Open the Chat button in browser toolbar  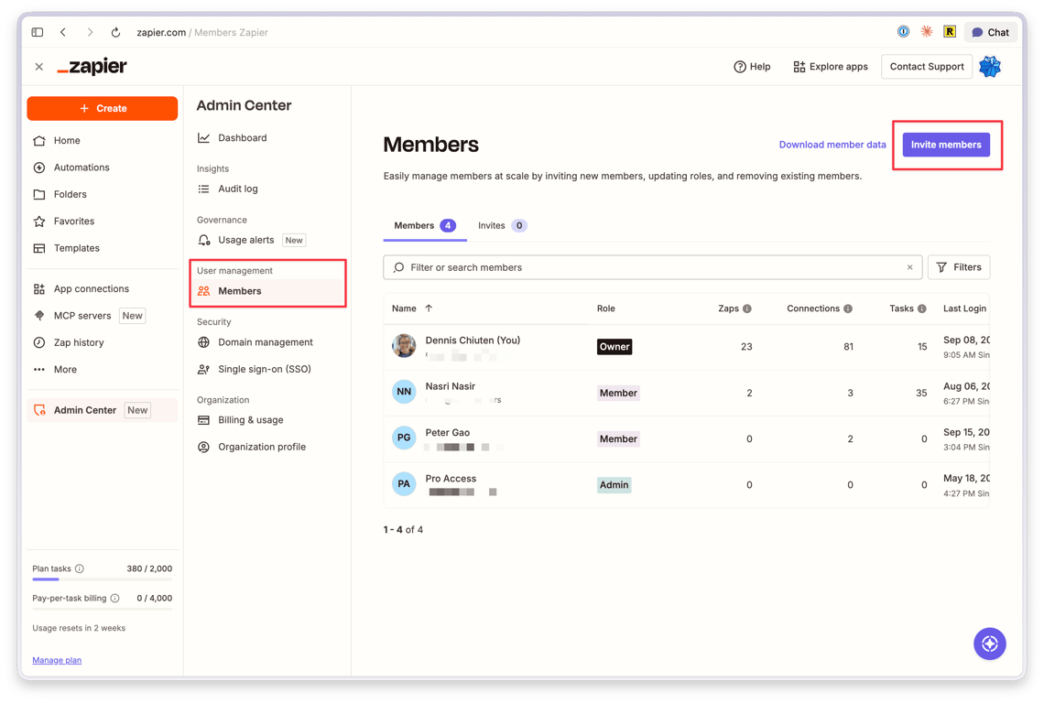[991, 32]
